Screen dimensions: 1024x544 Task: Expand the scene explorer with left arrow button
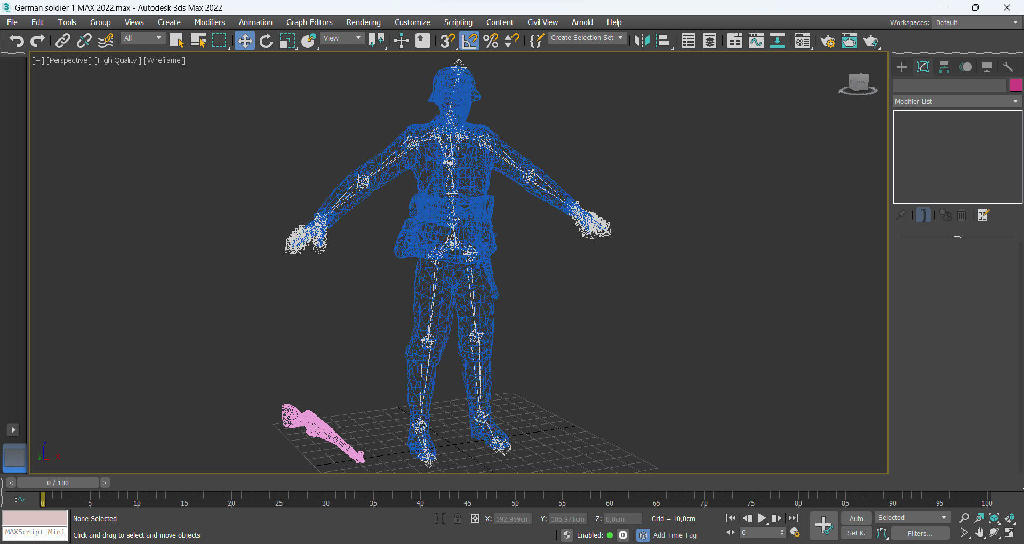pos(13,430)
